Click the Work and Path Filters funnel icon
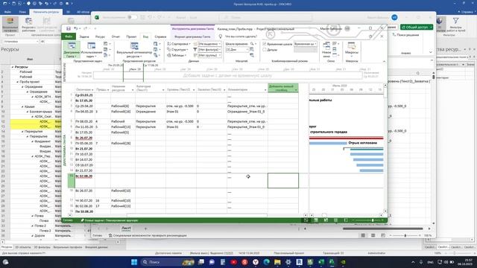The image size is (477, 268). [x=455, y=21]
